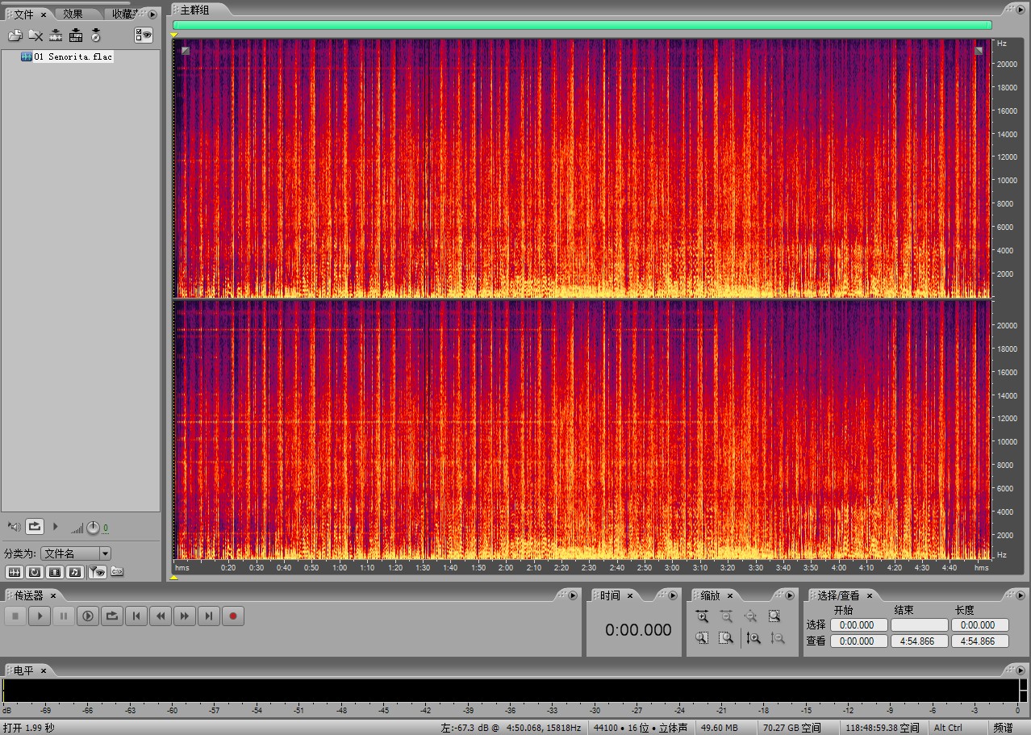Viewport: 1031px width, 735px height.
Task: Click Play from cursor to end button
Action: coord(88,616)
